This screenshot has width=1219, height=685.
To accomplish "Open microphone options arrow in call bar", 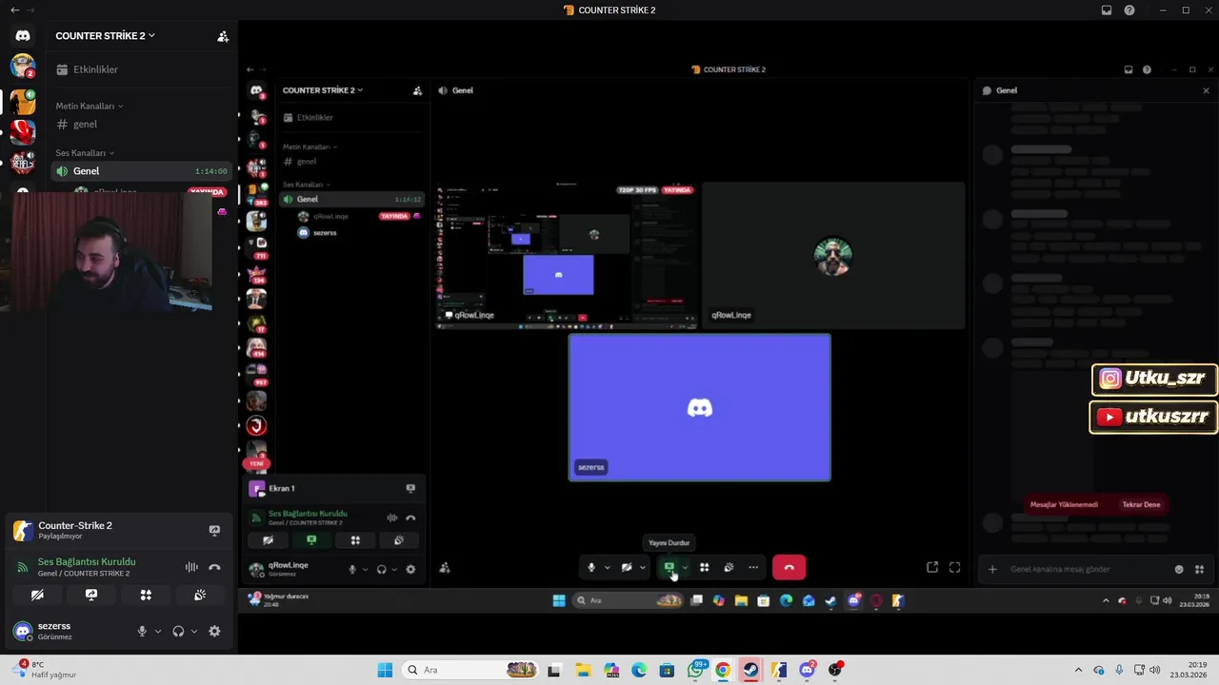I will [607, 568].
